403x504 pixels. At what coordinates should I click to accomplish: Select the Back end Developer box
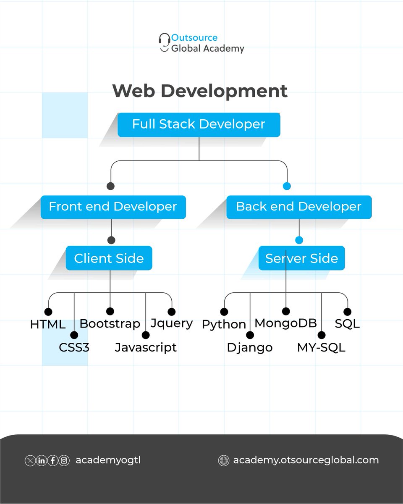[x=299, y=207]
